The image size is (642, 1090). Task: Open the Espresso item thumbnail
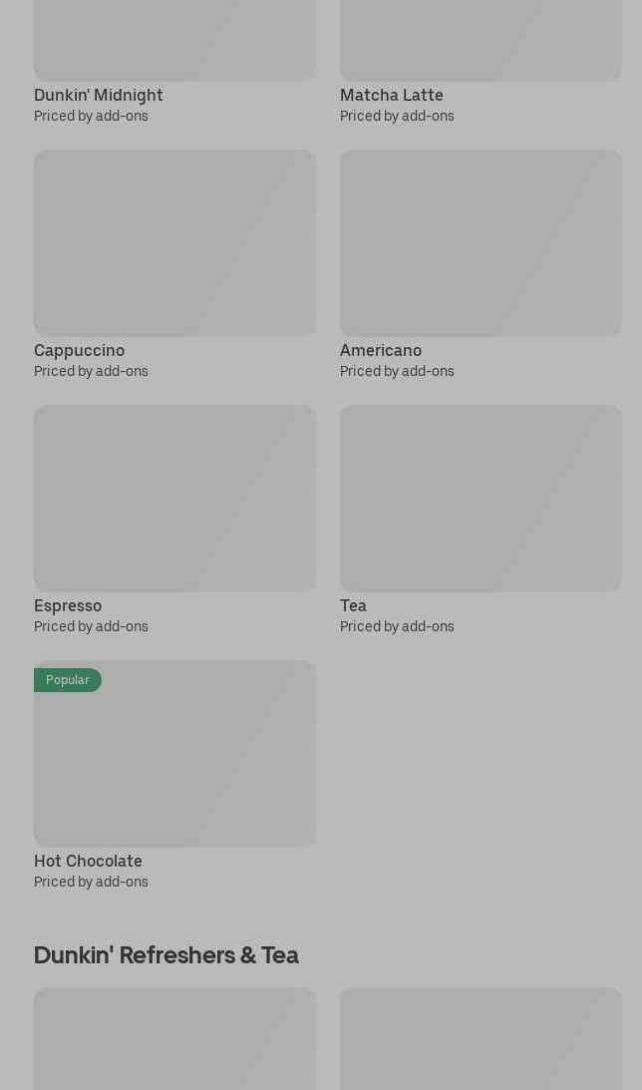(x=174, y=499)
